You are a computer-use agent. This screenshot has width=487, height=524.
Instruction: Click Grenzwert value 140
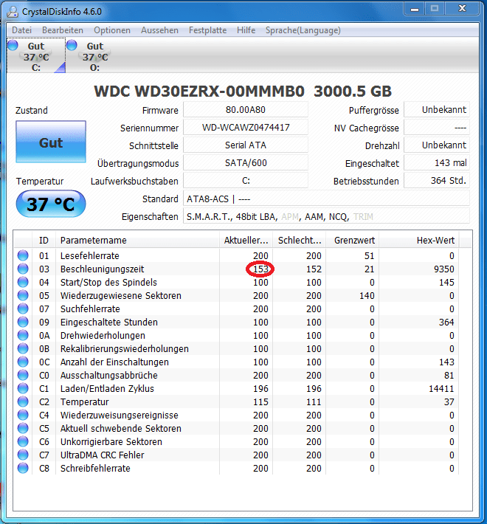367,296
